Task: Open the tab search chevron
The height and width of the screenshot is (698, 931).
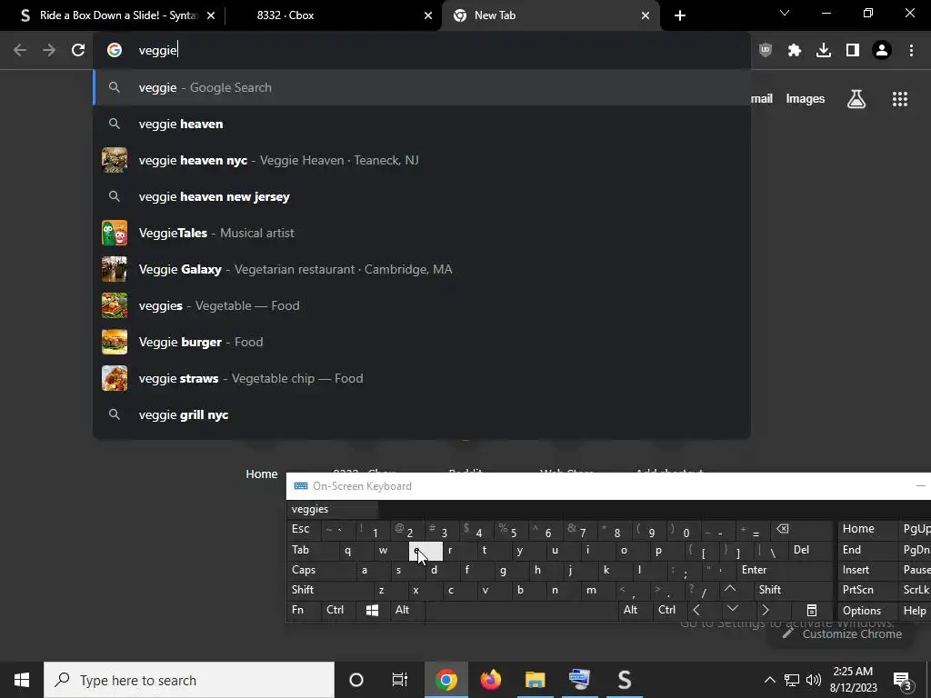Action: [x=785, y=13]
